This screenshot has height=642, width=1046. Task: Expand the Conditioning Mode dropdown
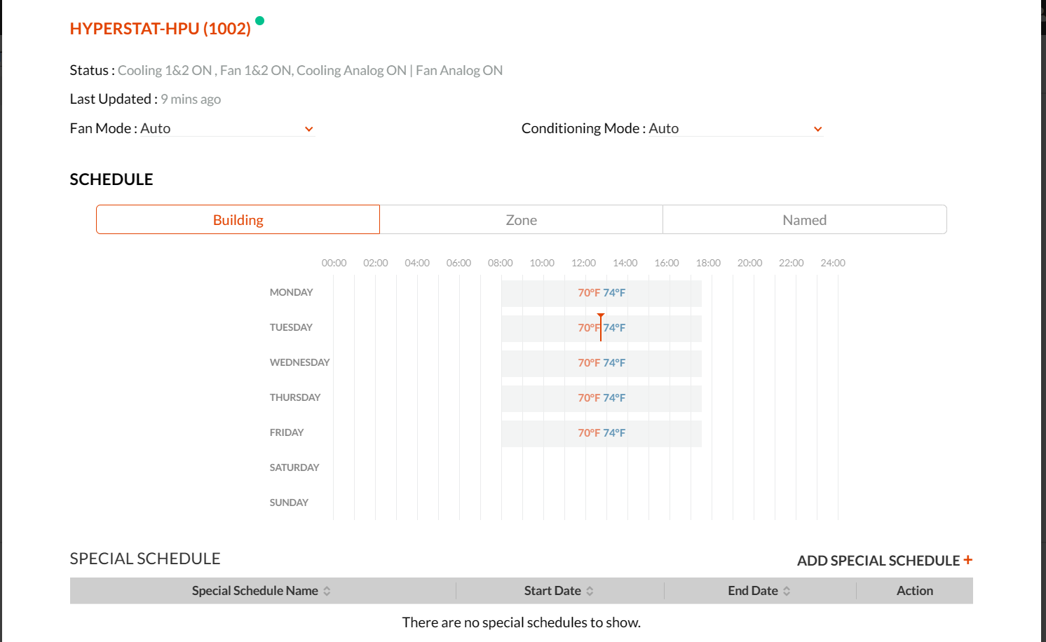[x=817, y=129]
